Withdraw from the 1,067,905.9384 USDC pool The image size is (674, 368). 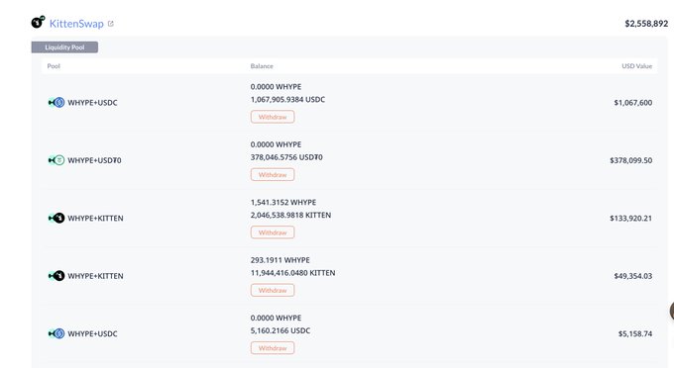click(x=273, y=117)
